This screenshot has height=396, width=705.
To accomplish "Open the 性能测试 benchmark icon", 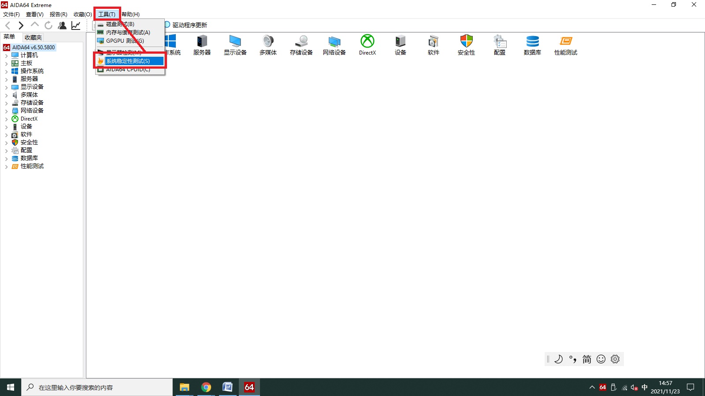I will point(565,44).
